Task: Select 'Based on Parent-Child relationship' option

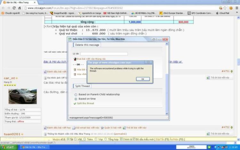Action: point(76,95)
